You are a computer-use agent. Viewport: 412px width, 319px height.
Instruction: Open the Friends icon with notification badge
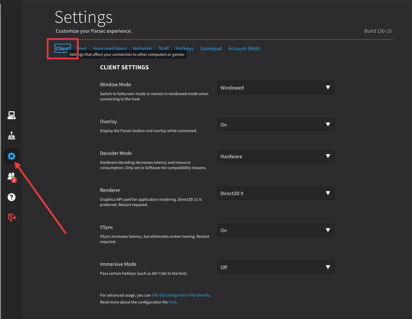click(x=12, y=177)
